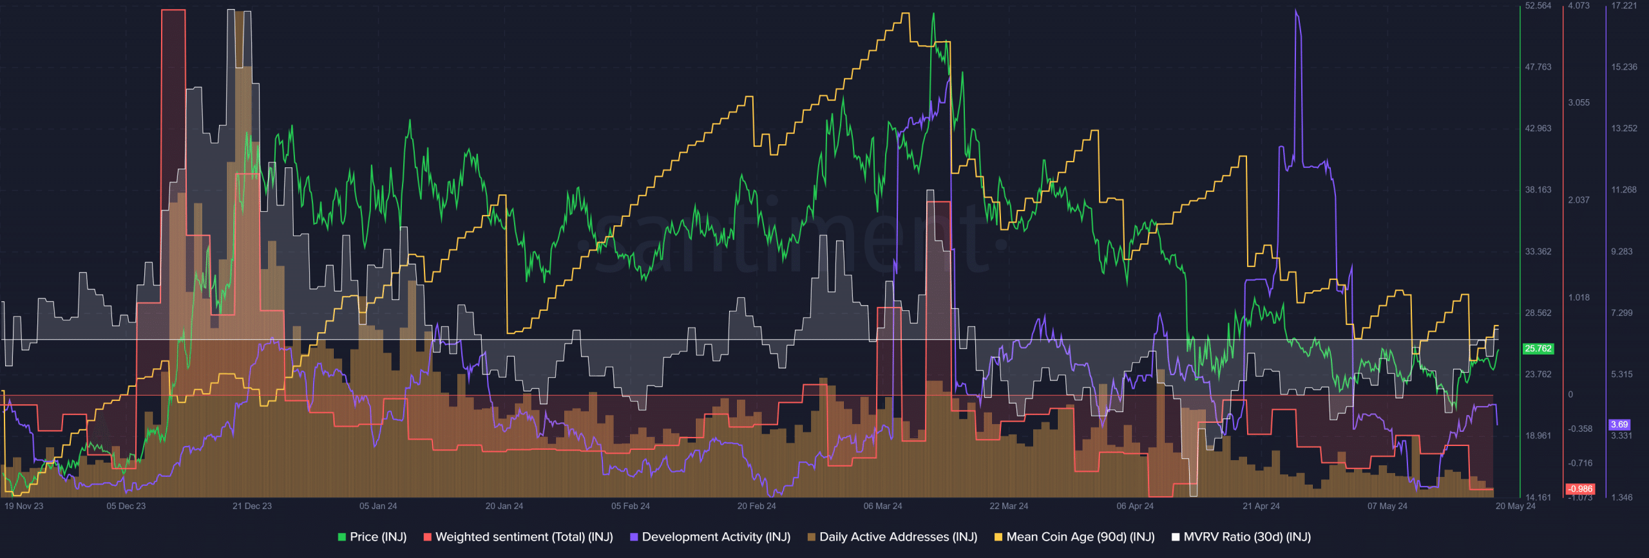Click the 22 Mar 24 date label
This screenshot has height=558, width=1649.
coord(1009,507)
